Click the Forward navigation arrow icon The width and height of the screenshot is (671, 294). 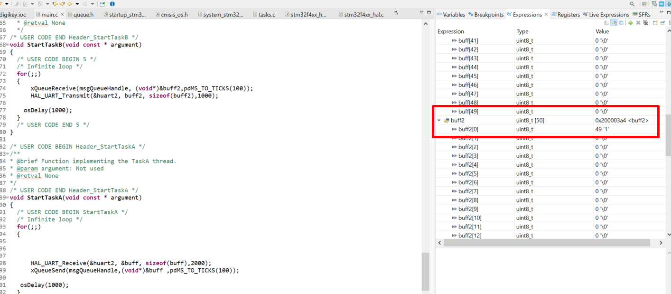click(x=84, y=4)
